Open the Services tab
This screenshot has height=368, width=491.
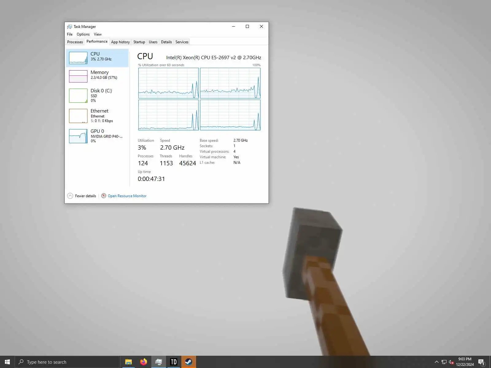coord(182,42)
